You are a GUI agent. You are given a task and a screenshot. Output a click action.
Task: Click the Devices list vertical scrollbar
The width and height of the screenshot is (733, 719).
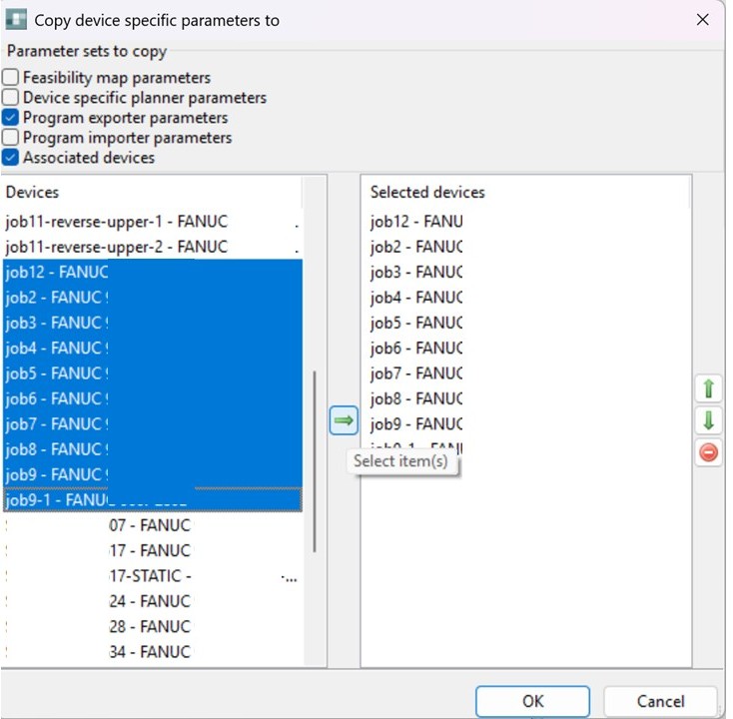coord(315,459)
